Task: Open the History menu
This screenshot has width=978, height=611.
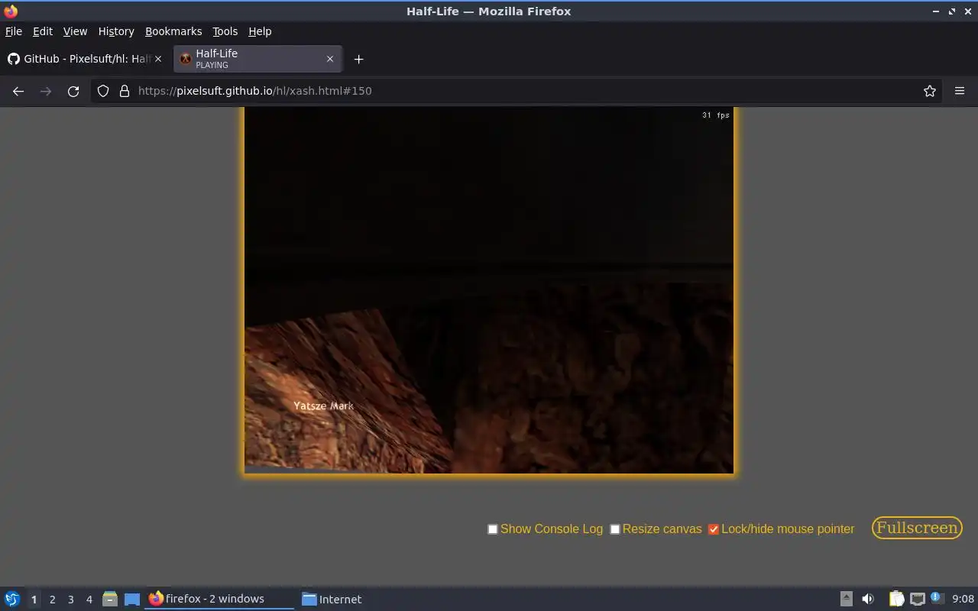Action: tap(116, 31)
